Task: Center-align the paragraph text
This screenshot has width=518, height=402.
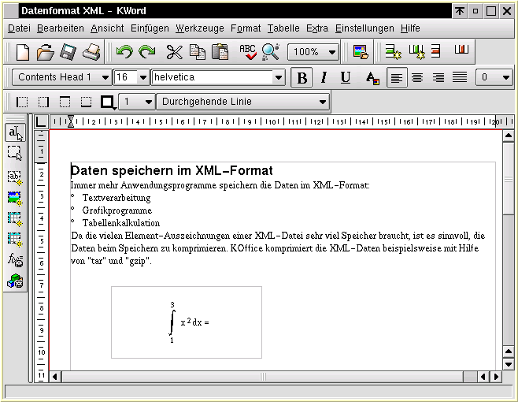Action: pos(417,77)
